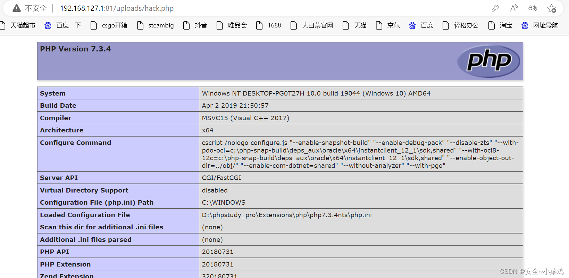Select the Build Date label
The image size is (569, 278).
(x=58, y=106)
